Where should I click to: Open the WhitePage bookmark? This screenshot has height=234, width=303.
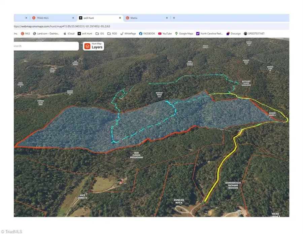point(129,33)
